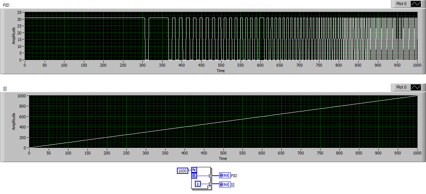Click the 1000 x-axis maximum on [i] graph
426x194 pixels.
coord(417,153)
